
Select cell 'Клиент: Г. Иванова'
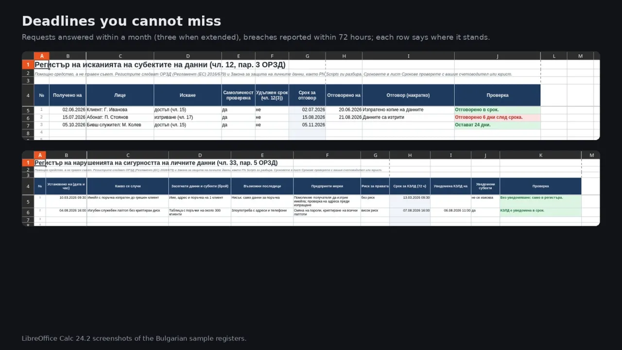click(x=120, y=110)
